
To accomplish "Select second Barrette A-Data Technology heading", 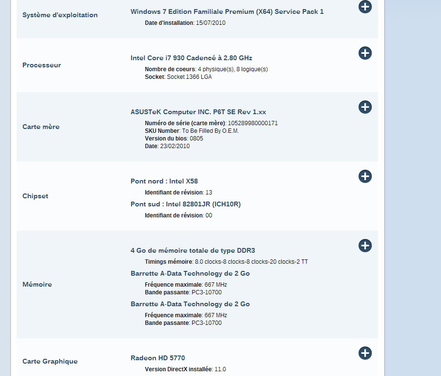I will click(190, 304).
